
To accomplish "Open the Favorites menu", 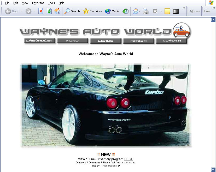I will coord(38,3).
